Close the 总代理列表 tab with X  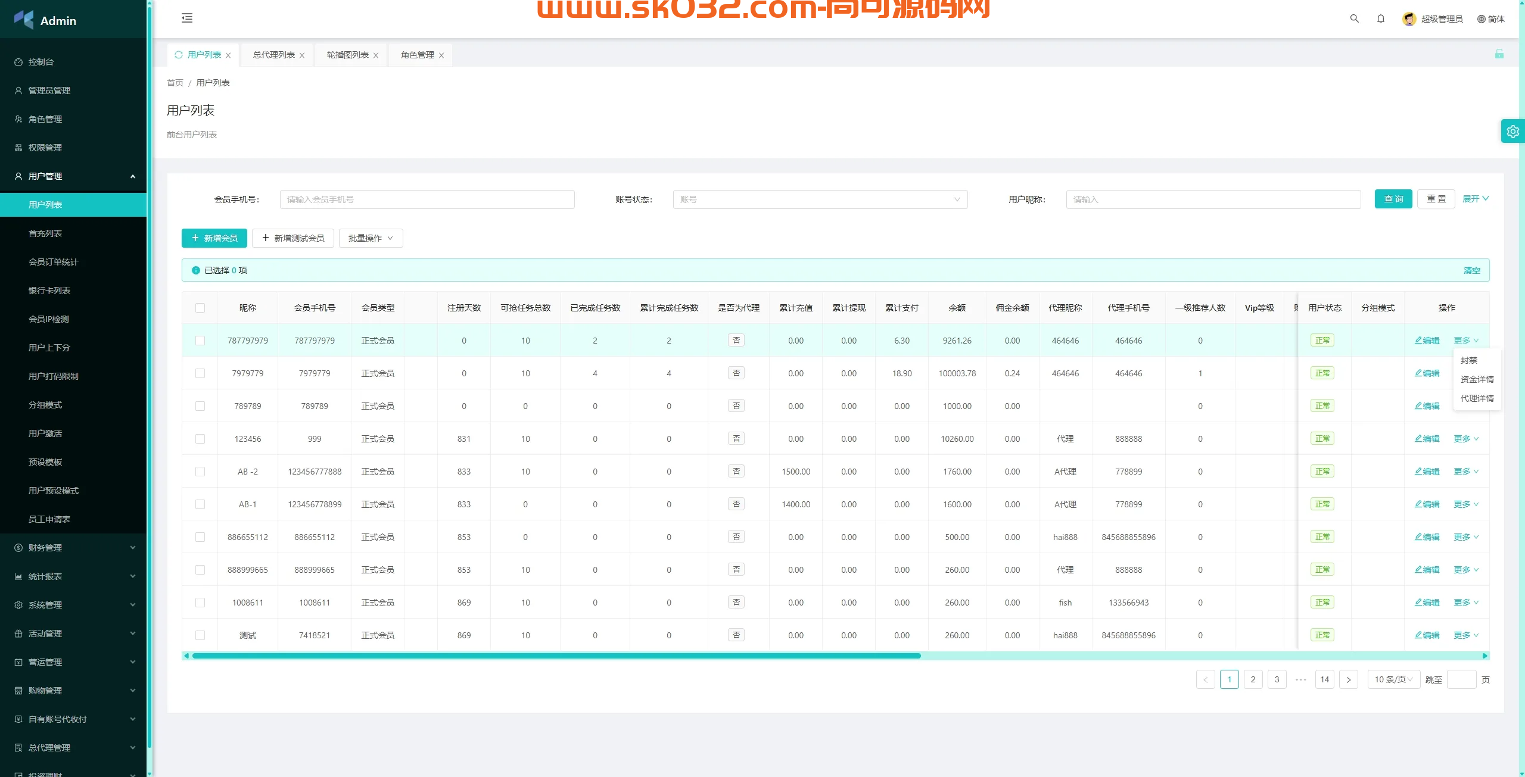pyautogui.click(x=302, y=55)
